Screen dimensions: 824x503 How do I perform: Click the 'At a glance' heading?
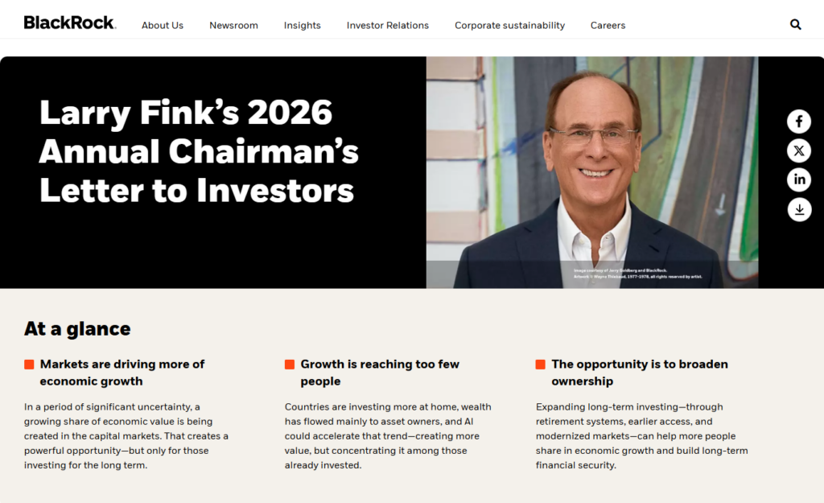click(x=77, y=328)
